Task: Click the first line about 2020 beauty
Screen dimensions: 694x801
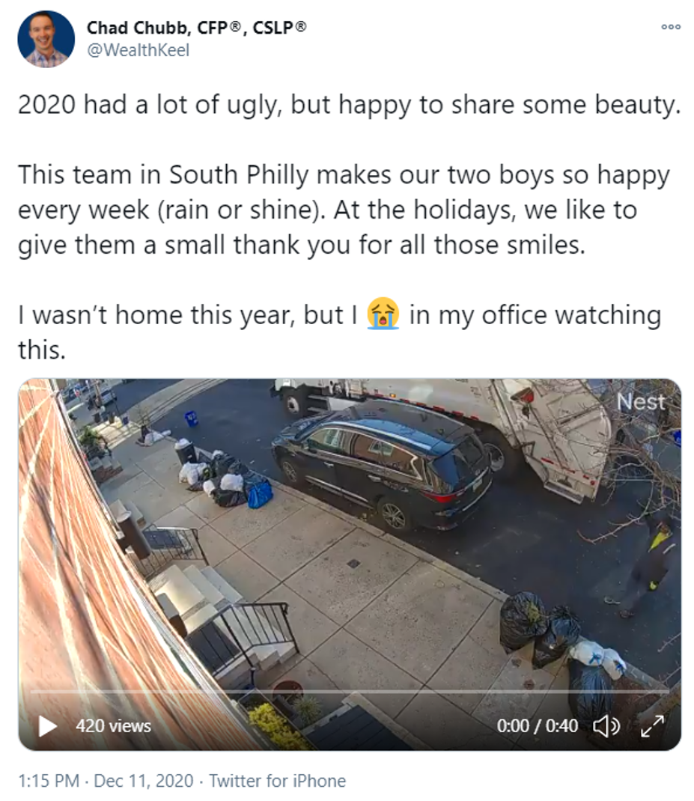Action: 350,104
